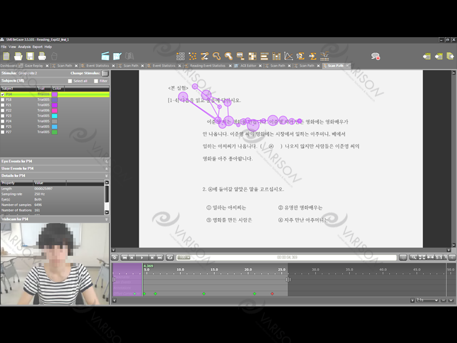Check subject P18 checkbox

pyautogui.click(x=3, y=99)
